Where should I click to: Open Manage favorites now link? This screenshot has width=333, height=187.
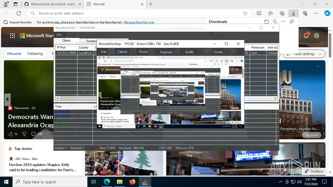[139, 22]
